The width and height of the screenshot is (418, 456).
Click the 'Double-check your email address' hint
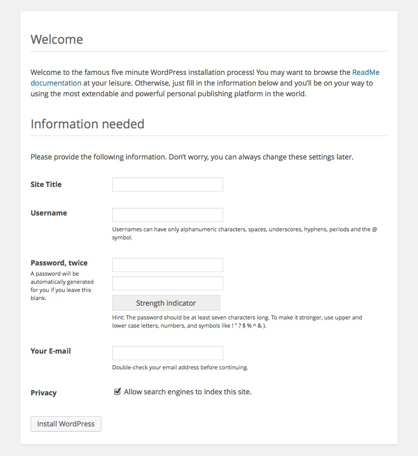[180, 367]
